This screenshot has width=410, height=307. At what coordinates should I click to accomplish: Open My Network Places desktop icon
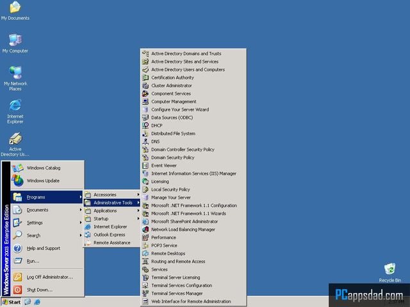click(x=15, y=78)
